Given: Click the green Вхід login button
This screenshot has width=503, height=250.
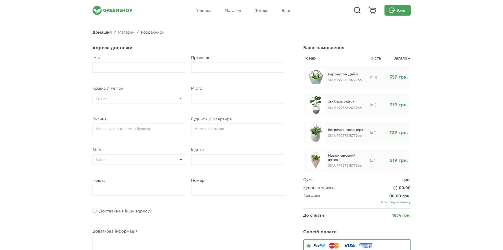Looking at the screenshot, I should 397,10.
